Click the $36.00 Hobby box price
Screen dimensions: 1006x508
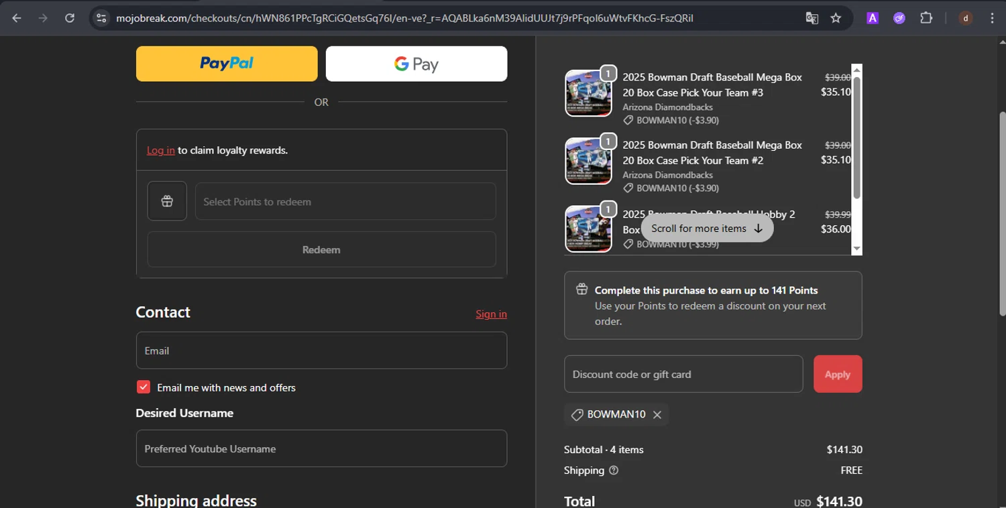[836, 229]
